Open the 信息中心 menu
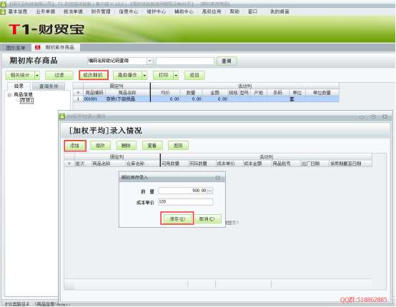 pos(129,11)
